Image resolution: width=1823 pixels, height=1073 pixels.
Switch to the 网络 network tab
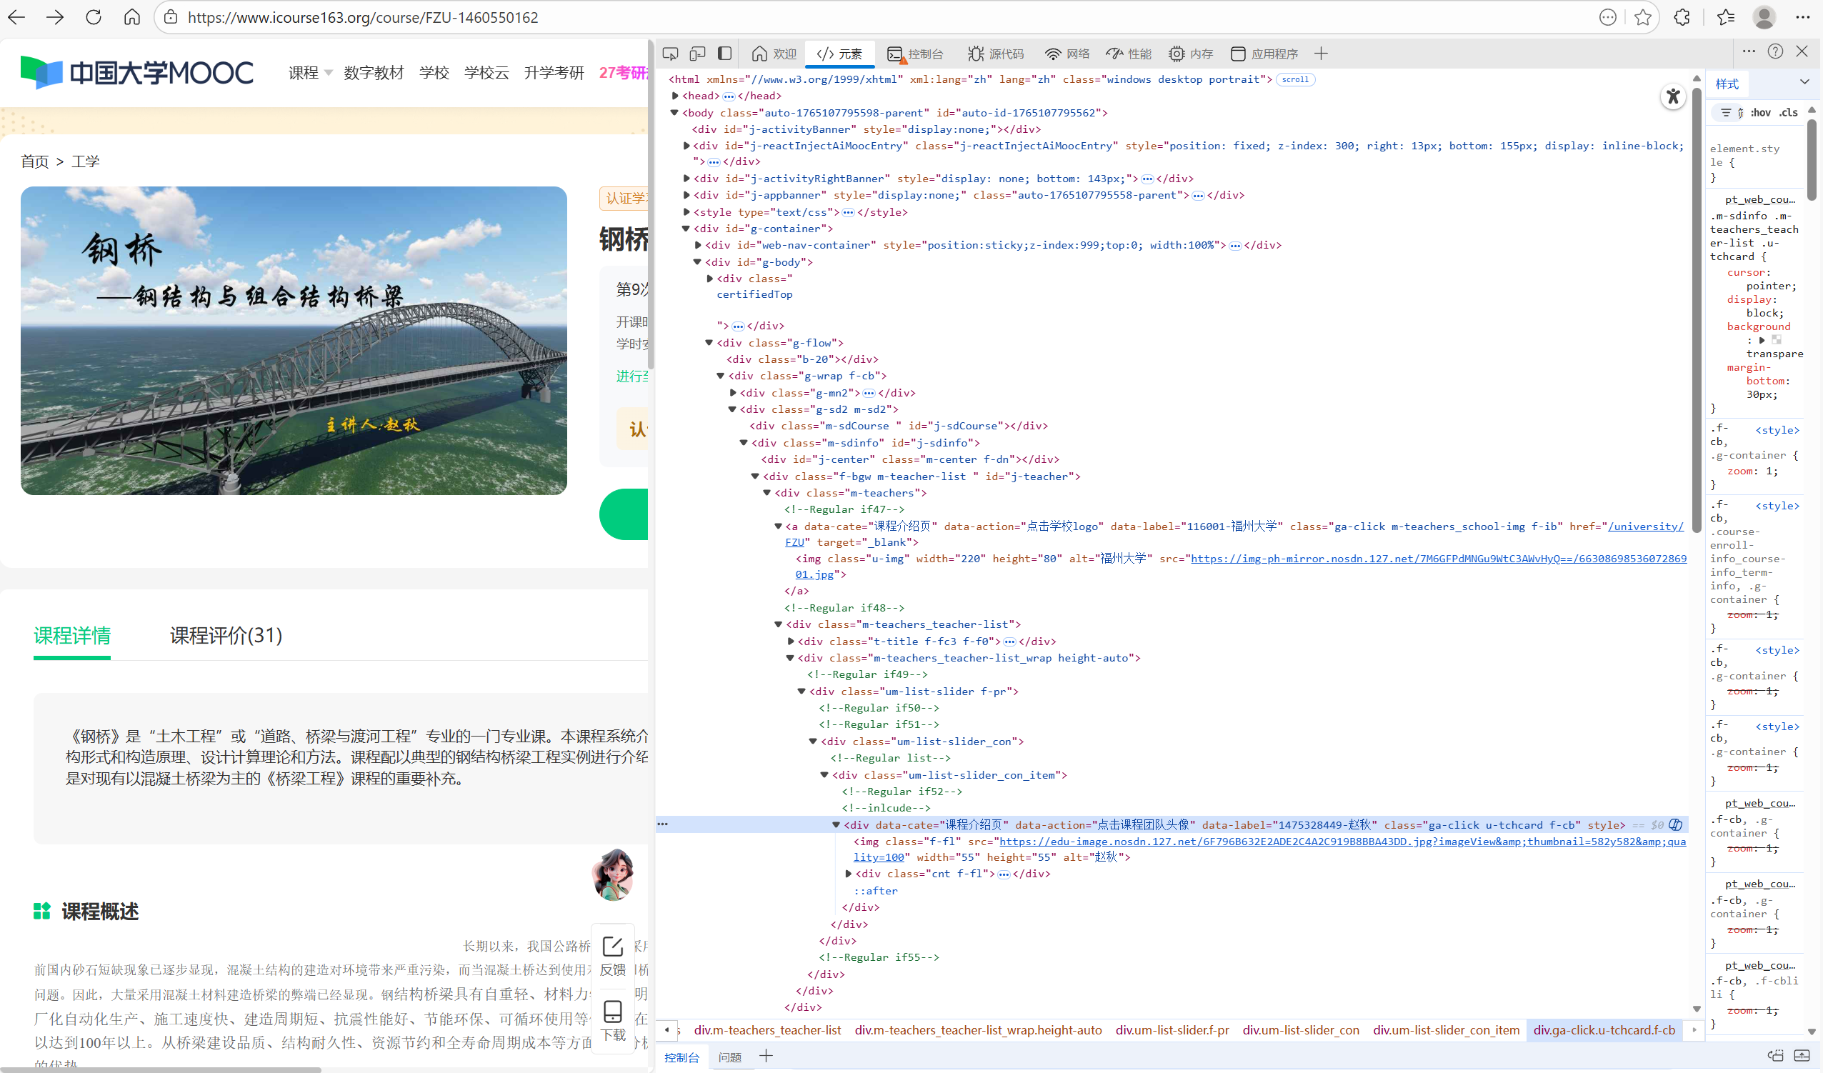(x=1067, y=54)
